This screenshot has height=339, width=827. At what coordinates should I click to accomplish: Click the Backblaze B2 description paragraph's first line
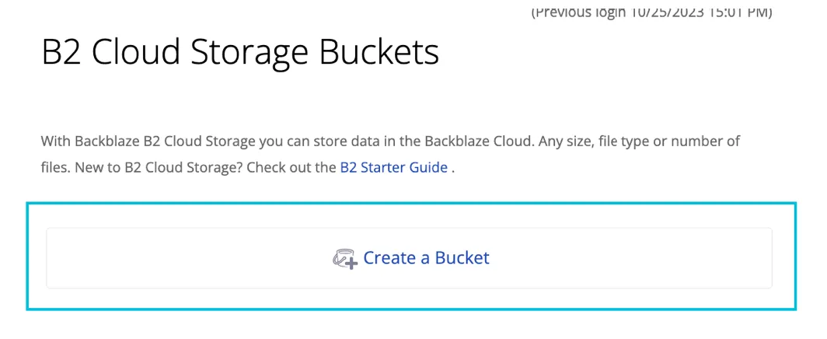[x=390, y=142]
